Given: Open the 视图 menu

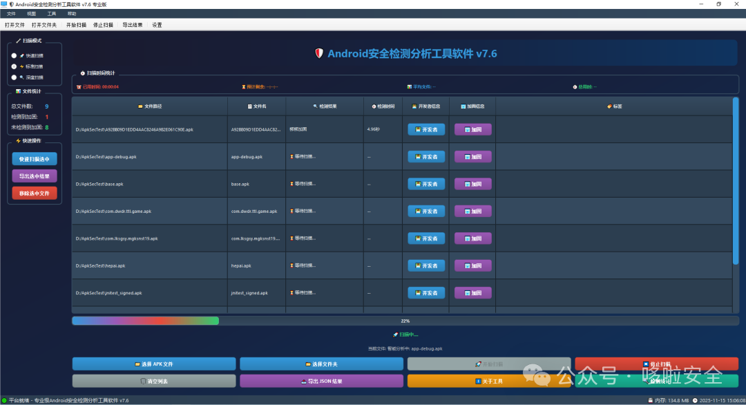Looking at the screenshot, I should click(31, 14).
